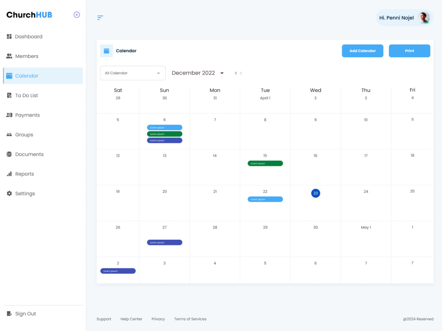Click the Calendar icon in sidebar
Image resolution: width=442 pixels, height=331 pixels.
click(x=9, y=76)
